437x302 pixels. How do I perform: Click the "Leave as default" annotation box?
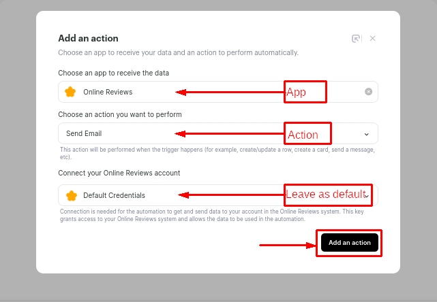tap(327, 195)
